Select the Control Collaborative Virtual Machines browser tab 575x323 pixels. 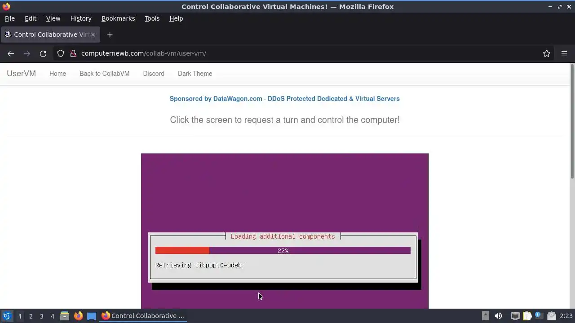50,35
